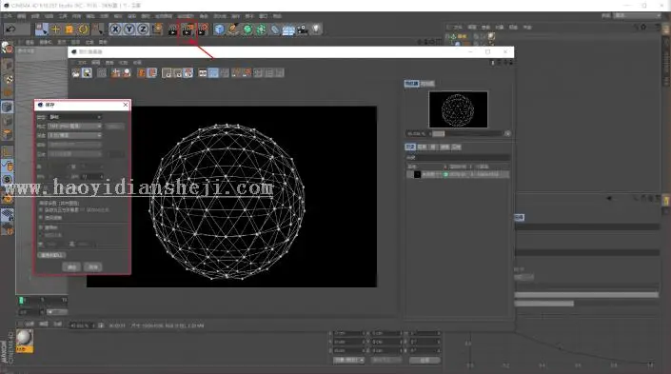Click the navigator zoom percentage field
Screen dimensions: 671x374
tap(416, 133)
